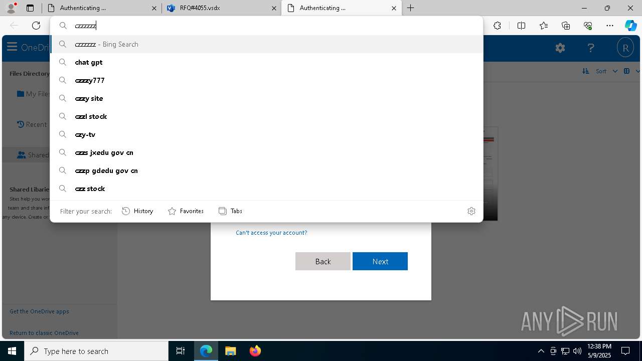The height and width of the screenshot is (361, 642).
Task: Click 'Return to classic OneDrive' link
Action: [44, 333]
